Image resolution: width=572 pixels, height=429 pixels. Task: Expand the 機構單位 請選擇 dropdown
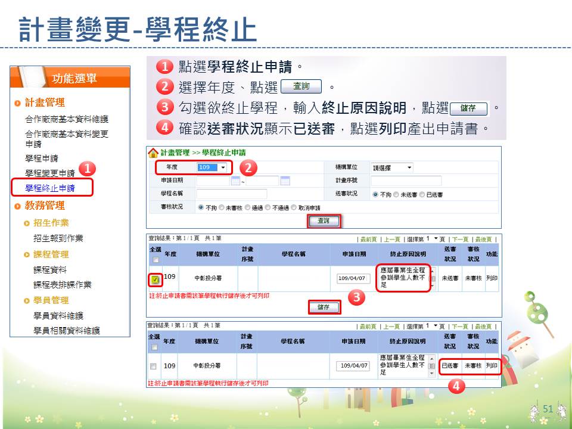click(409, 167)
